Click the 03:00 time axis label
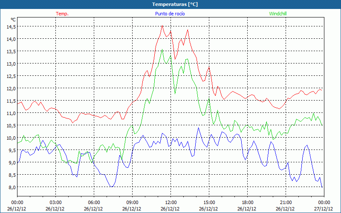Viewport: 341px width, 213px height. coord(56,203)
